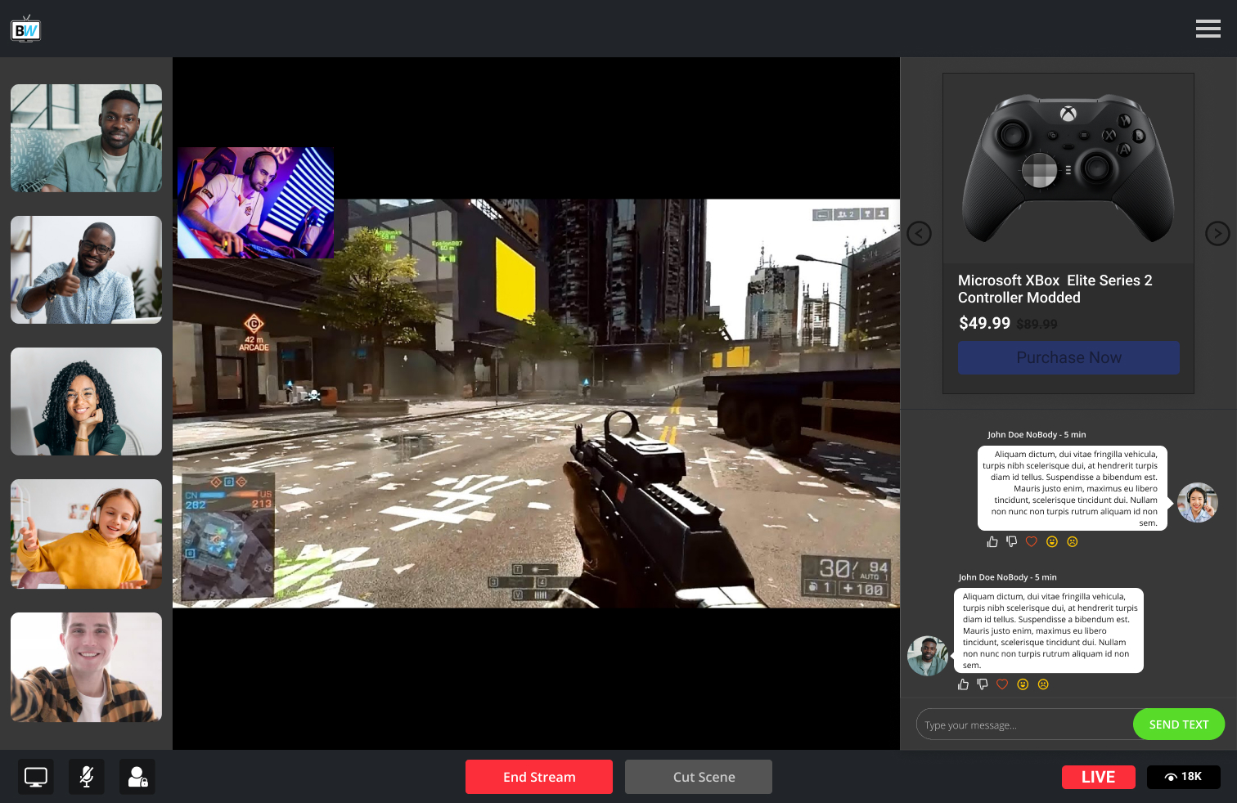
Task: Click the user lock icon
Action: (x=137, y=777)
